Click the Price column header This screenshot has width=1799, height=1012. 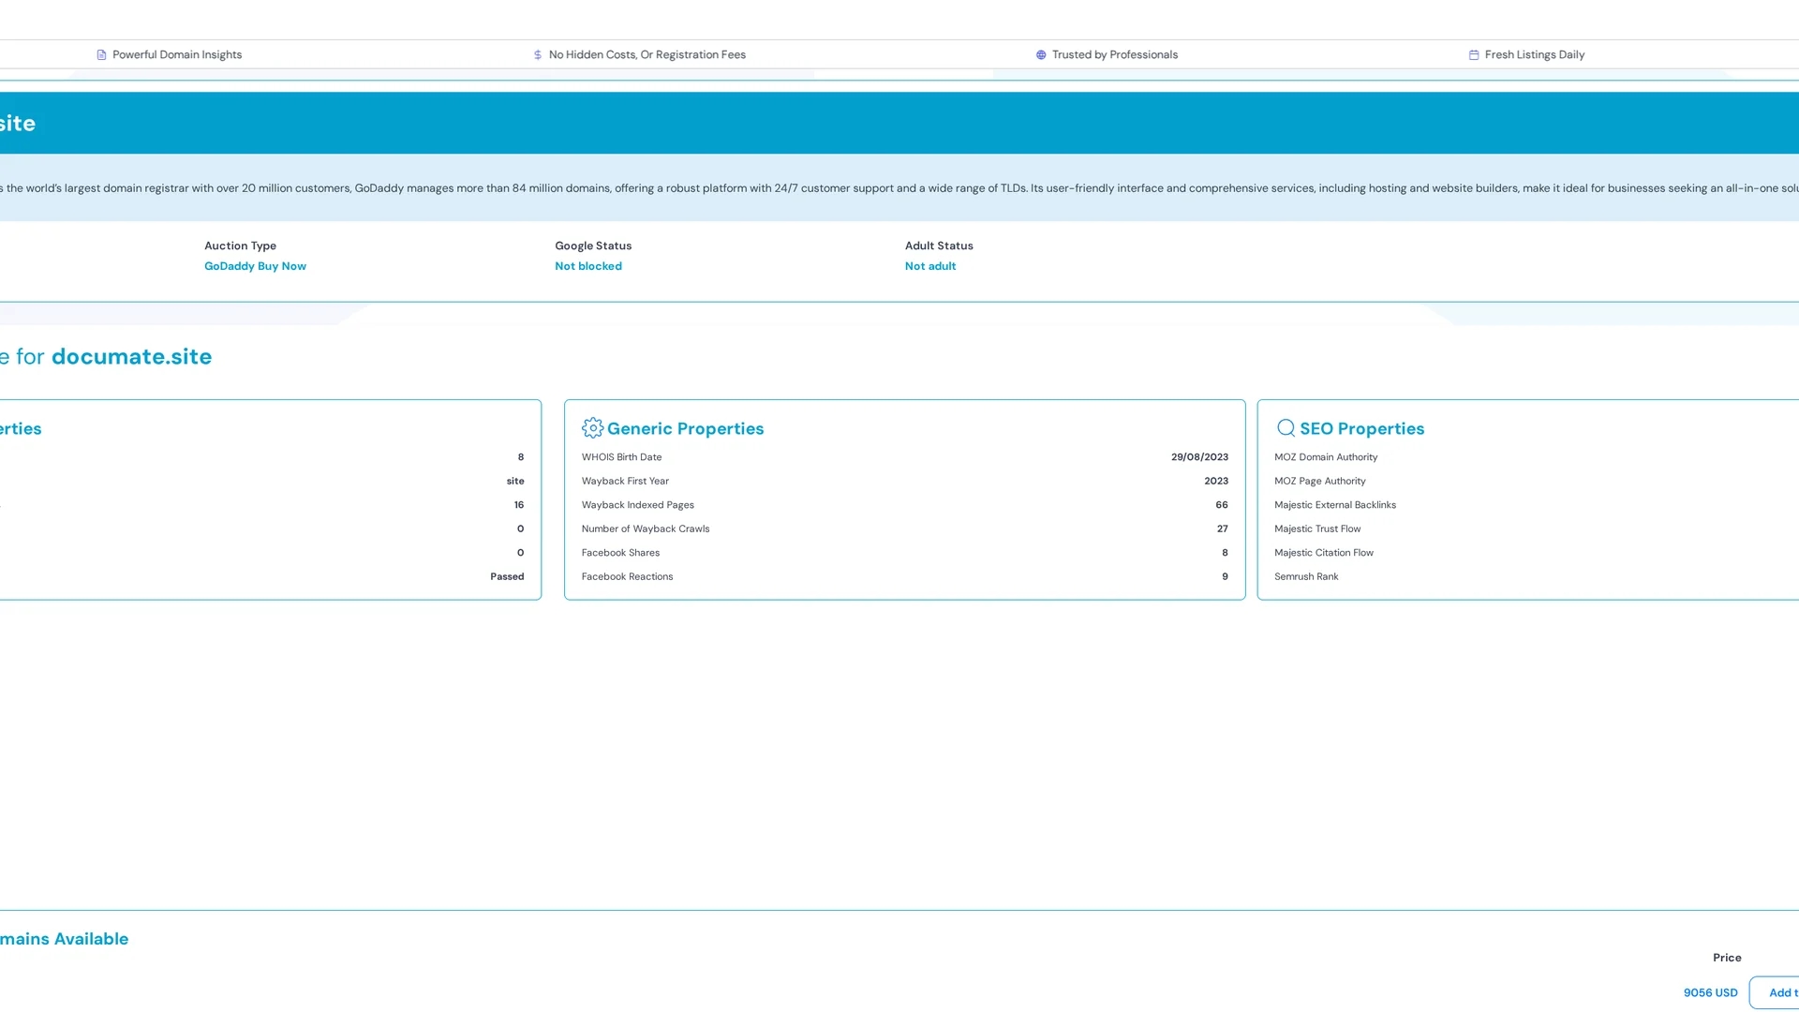1727,958
